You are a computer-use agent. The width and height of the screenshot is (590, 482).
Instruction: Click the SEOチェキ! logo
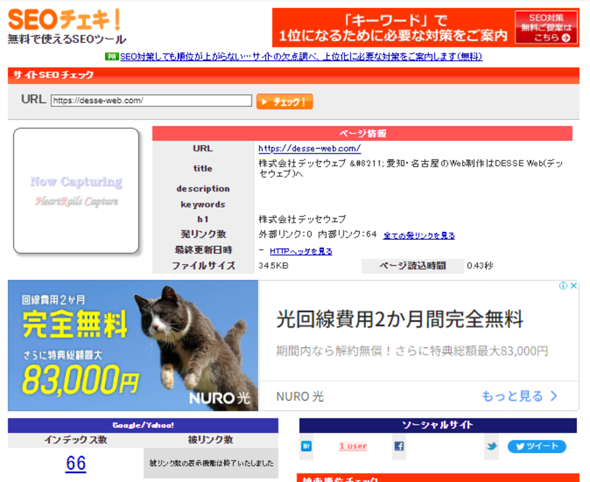[64, 19]
